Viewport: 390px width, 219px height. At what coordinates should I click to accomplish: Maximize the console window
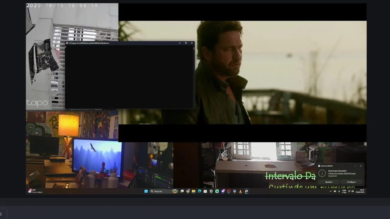(186, 43)
